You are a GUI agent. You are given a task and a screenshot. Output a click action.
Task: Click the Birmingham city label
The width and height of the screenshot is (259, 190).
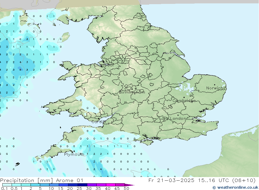tap(132, 92)
